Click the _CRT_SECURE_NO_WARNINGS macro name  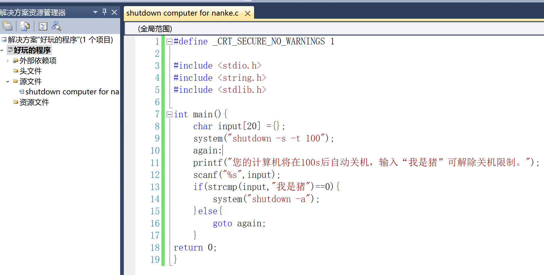click(x=269, y=41)
